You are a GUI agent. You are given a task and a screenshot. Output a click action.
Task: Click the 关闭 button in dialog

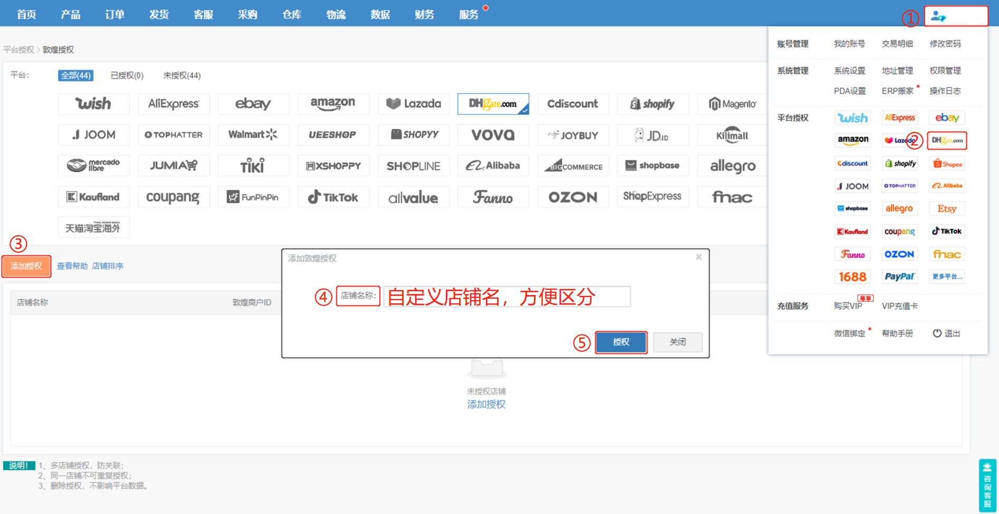click(x=677, y=342)
